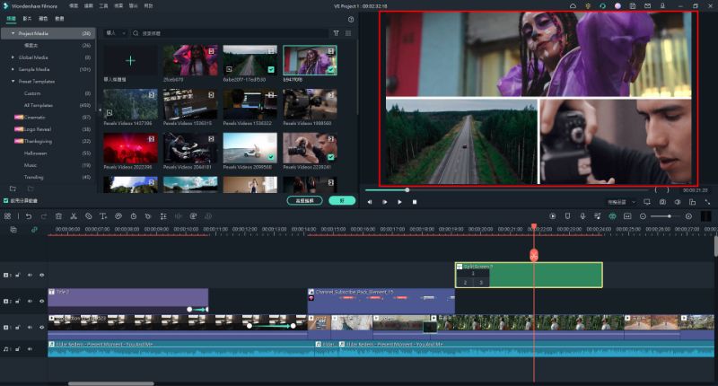This screenshot has height=386, width=718.
Task: Select the scissors split tool
Action: point(74,216)
